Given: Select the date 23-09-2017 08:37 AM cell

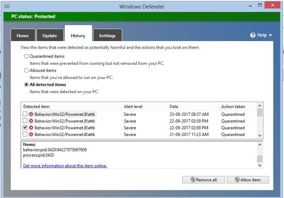Looking at the screenshot, I should [189, 114].
